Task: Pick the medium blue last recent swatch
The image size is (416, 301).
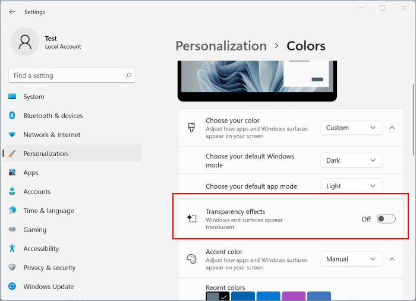Action: (319, 296)
